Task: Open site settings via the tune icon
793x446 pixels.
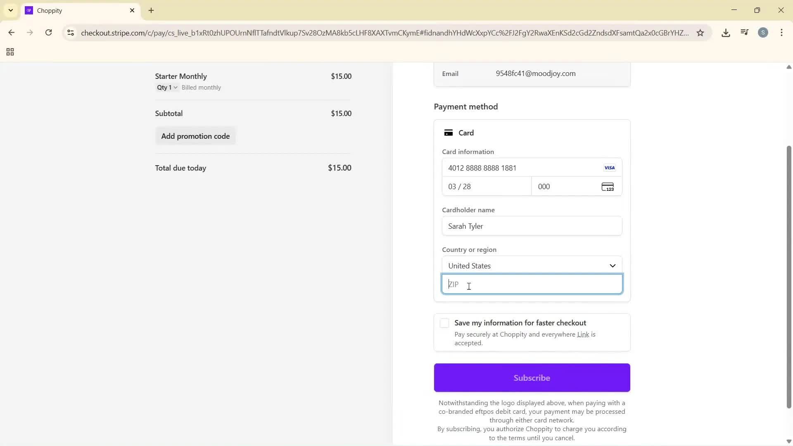Action: [x=70, y=33]
